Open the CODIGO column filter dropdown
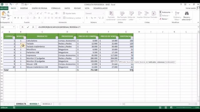 [x=14, y=38]
